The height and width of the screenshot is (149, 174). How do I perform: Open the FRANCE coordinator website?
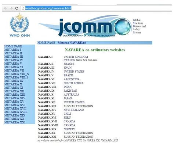(69, 64)
